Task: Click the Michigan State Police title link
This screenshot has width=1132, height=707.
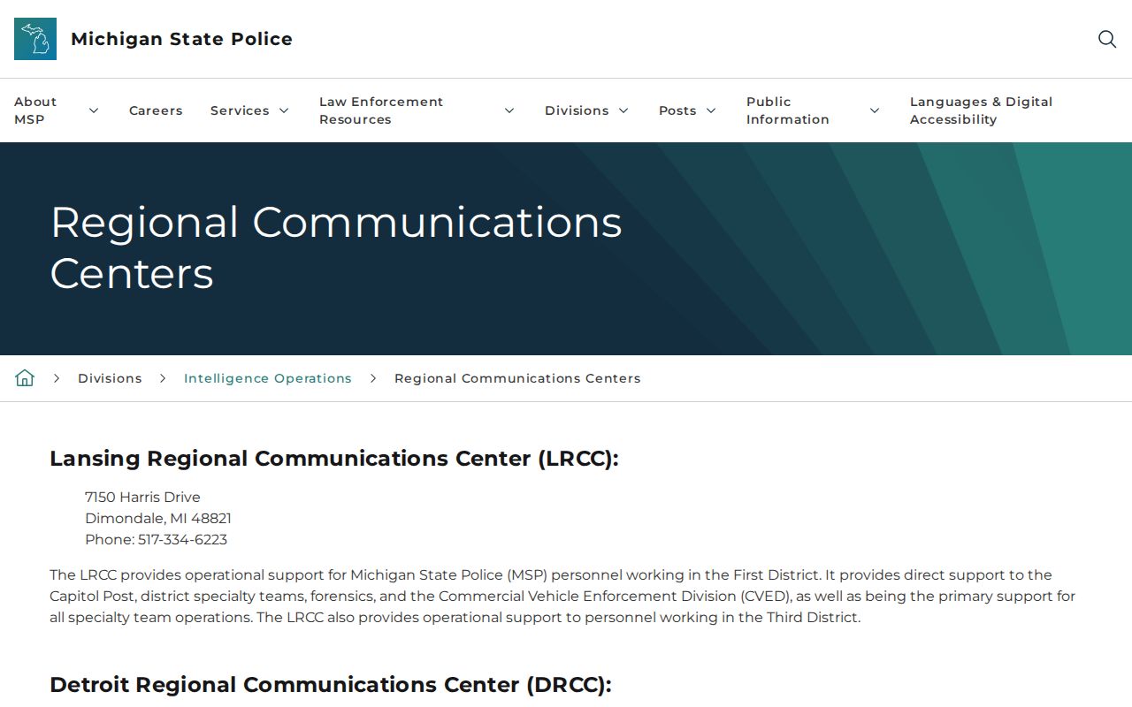Action: coord(181,39)
